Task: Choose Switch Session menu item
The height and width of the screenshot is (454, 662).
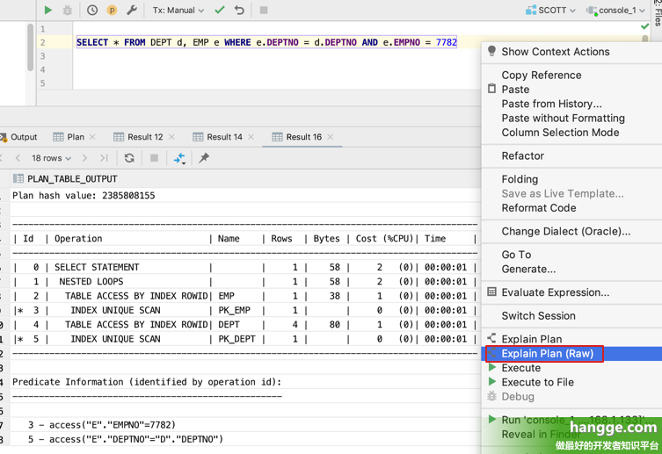Action: pyautogui.click(x=571, y=316)
